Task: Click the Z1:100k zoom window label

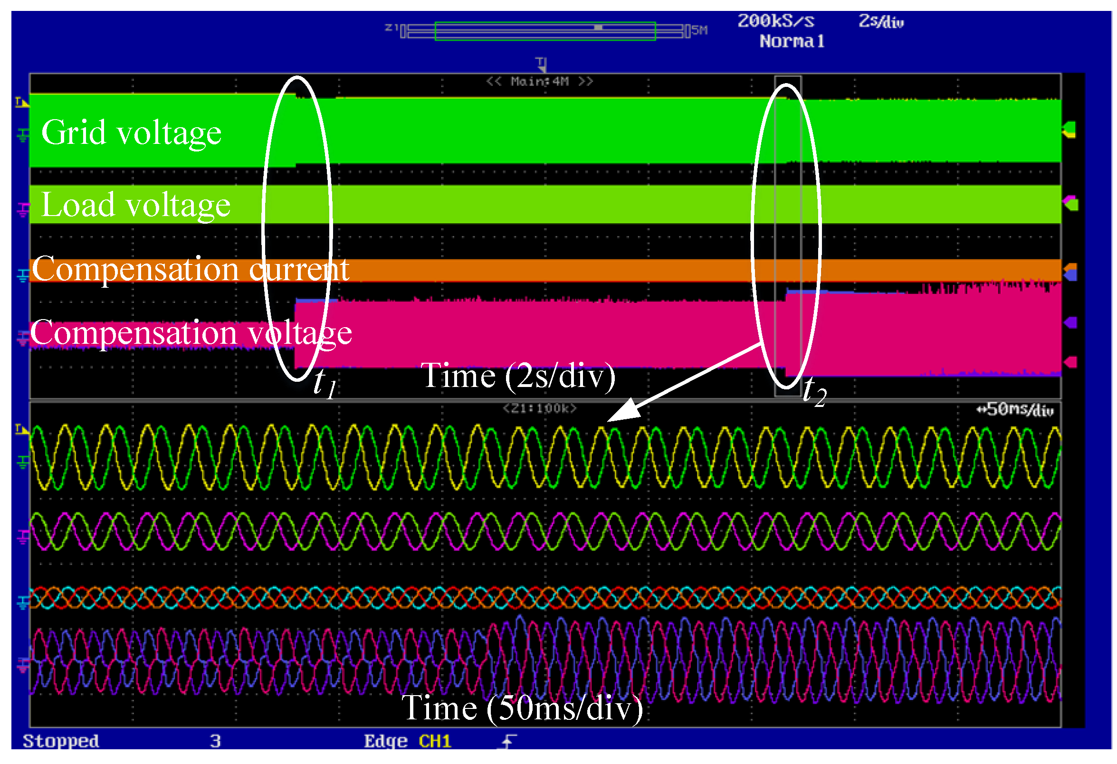Action: tap(539, 409)
